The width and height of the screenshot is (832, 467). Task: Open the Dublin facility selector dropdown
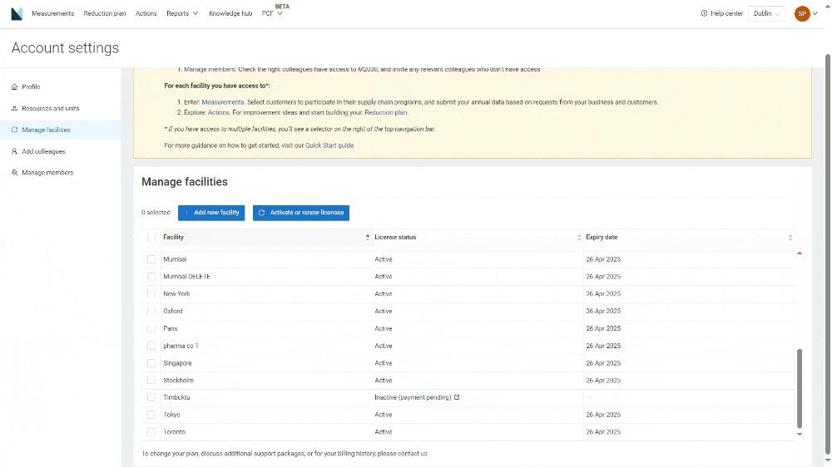(767, 13)
